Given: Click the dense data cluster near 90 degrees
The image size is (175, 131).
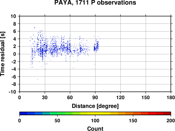Looking at the screenshot, I should pos(96,47).
